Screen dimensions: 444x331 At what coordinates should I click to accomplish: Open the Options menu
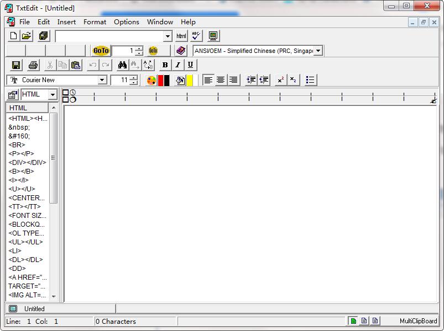[x=126, y=22]
